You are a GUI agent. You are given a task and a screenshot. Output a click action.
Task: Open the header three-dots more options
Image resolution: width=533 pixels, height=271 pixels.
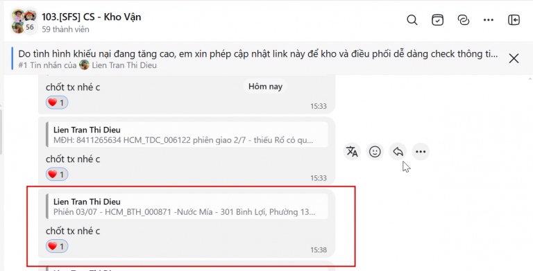489,20
